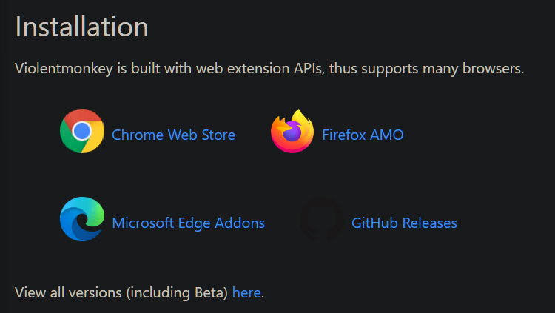Screen dimensions: 555x313
Task: Click the '(including Beta)' text
Action: pos(177,293)
